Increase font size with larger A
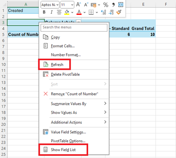 click(x=79, y=5)
